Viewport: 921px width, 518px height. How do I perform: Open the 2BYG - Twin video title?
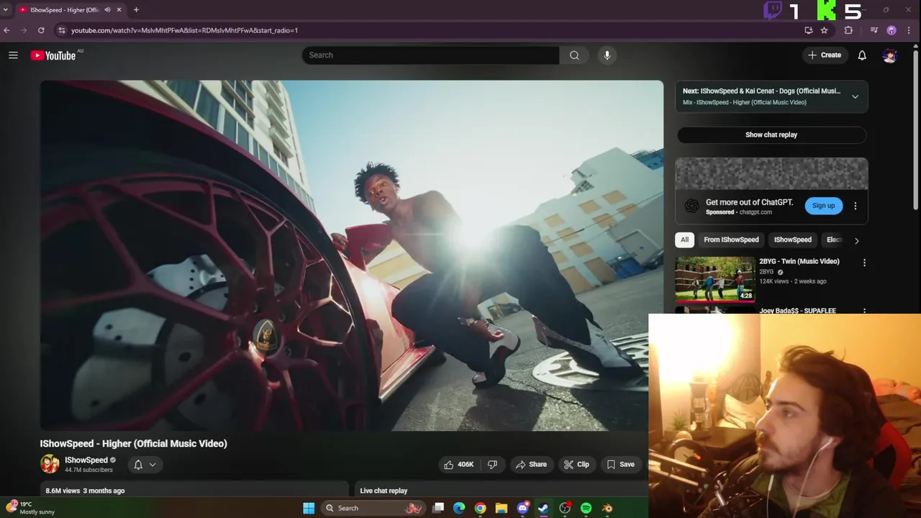coord(799,262)
